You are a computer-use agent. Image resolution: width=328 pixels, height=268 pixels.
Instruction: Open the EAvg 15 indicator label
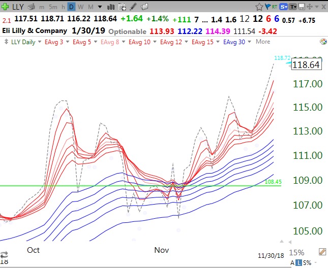pyautogui.click(x=202, y=42)
